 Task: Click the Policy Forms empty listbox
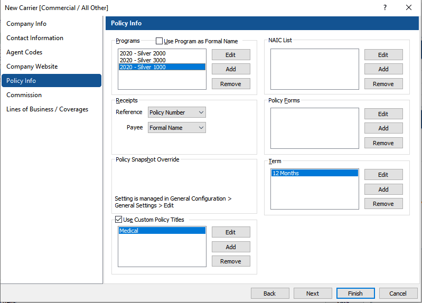click(x=315, y=128)
